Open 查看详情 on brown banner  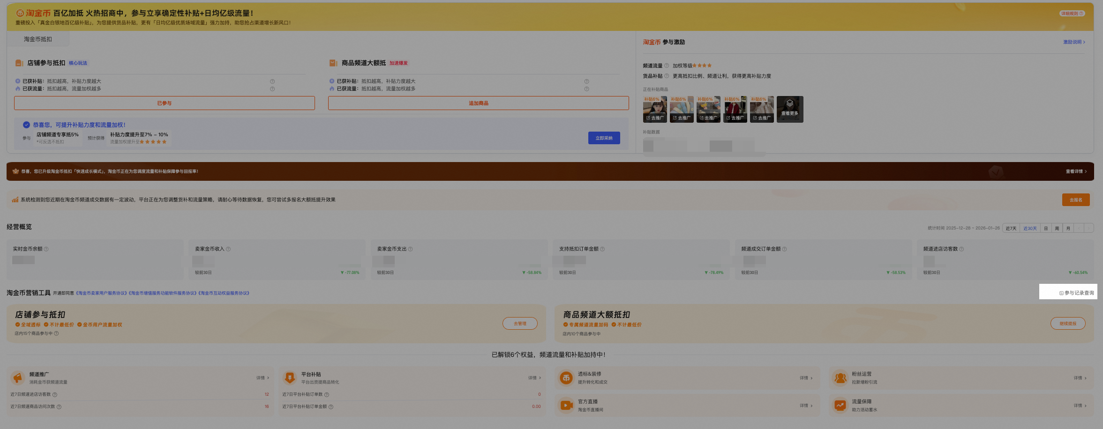point(1076,171)
